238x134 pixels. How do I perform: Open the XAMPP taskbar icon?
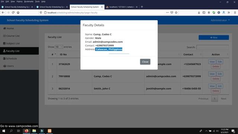[49, 131]
